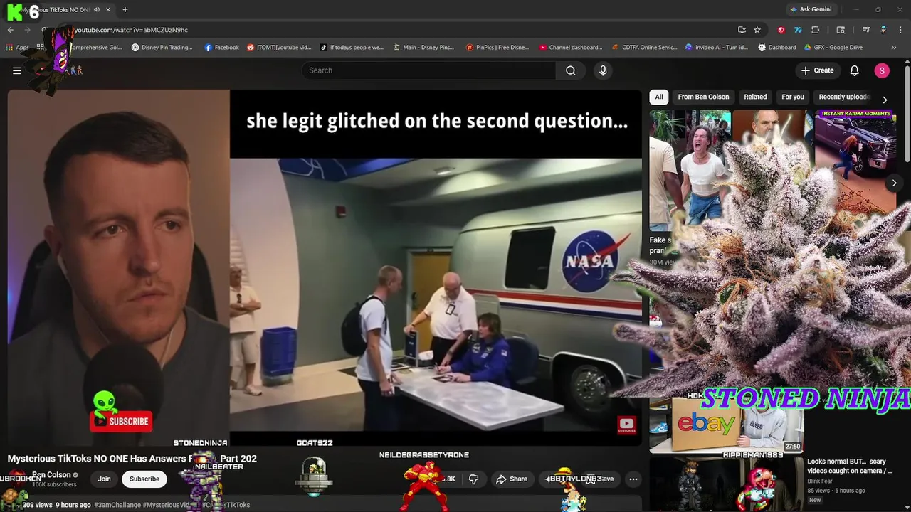Bookmark this page with star icon
The image size is (911, 512).
coord(757,30)
